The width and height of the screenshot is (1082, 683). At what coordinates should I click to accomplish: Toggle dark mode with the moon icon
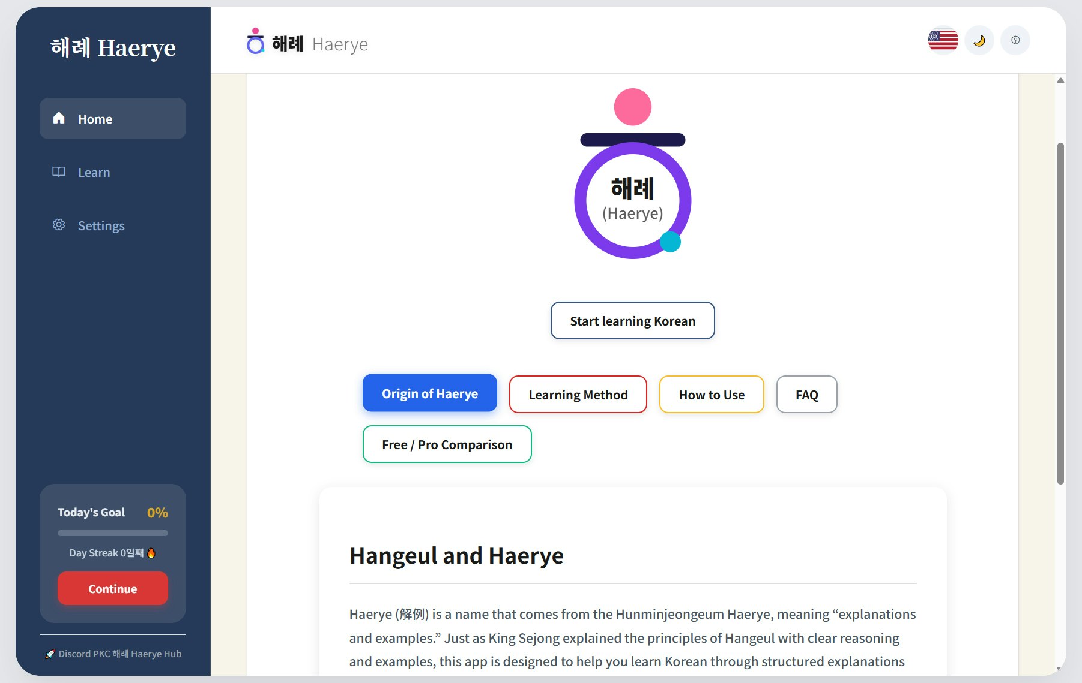[979, 40]
